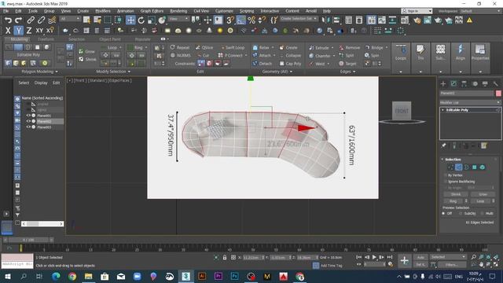The height and width of the screenshot is (283, 503).
Task: Click the Swift Loop button
Action: tap(232, 47)
